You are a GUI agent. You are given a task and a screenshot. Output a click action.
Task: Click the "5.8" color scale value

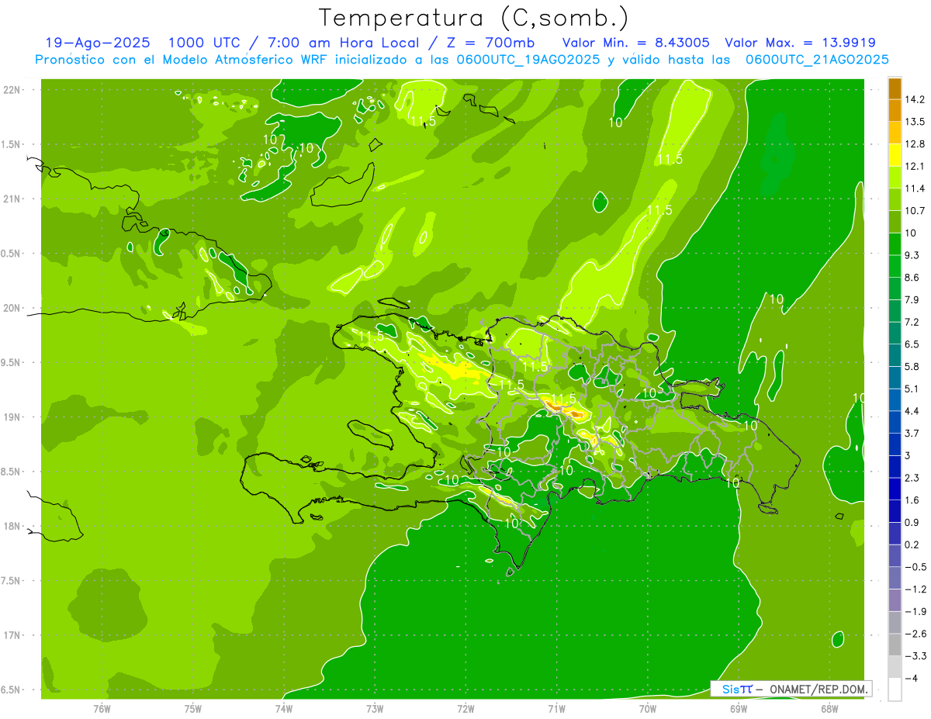coord(912,367)
